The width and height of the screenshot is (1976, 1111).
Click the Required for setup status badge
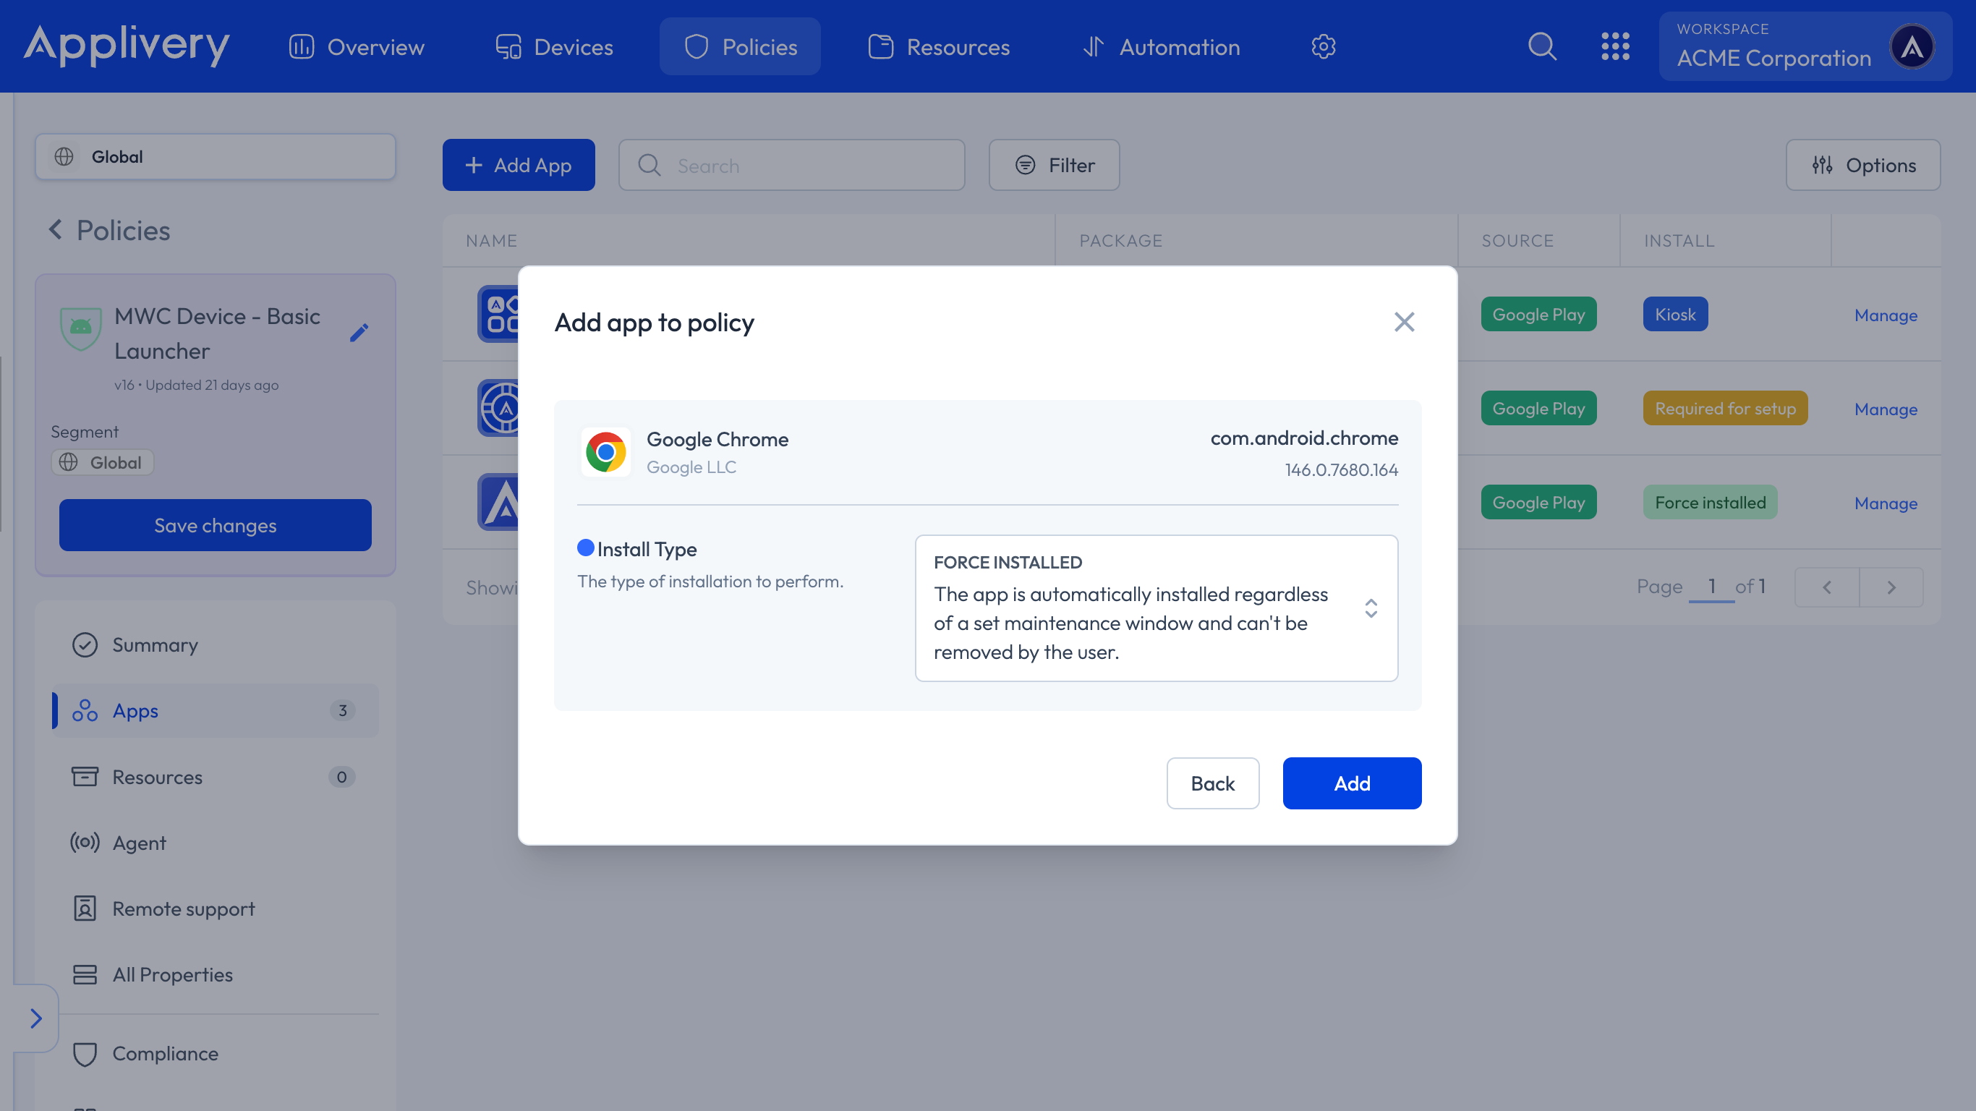tap(1725, 407)
